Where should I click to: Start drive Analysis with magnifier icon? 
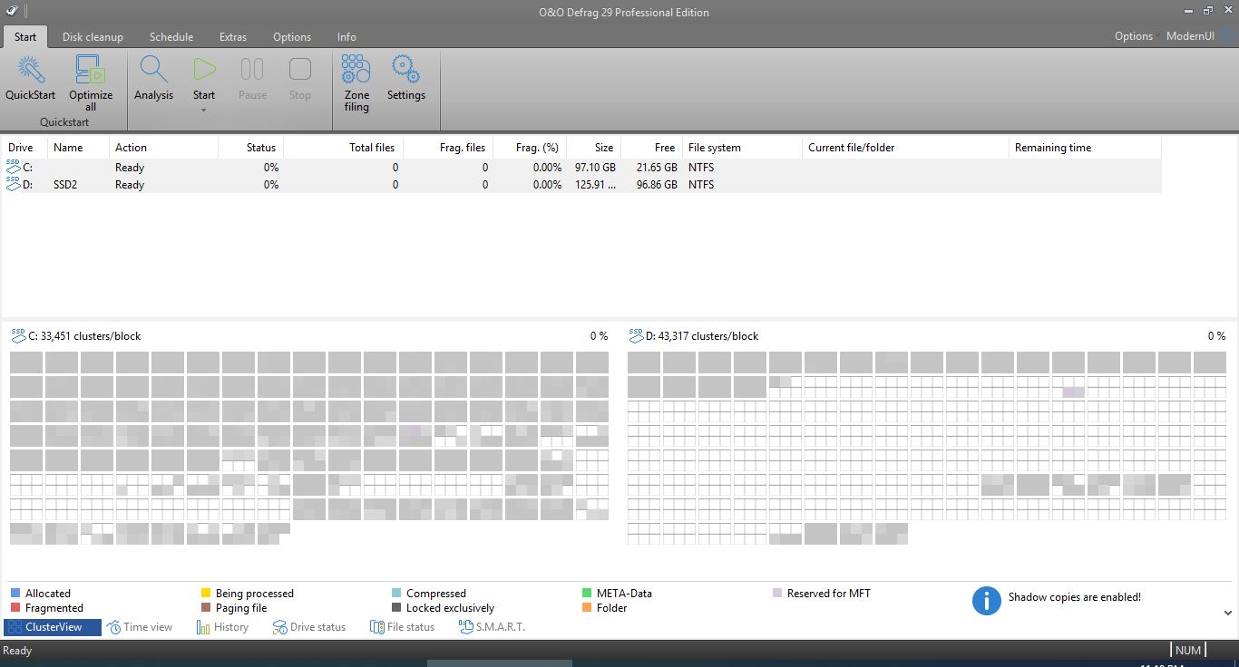tap(153, 78)
